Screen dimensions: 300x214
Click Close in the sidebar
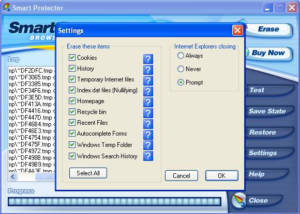pos(264,201)
